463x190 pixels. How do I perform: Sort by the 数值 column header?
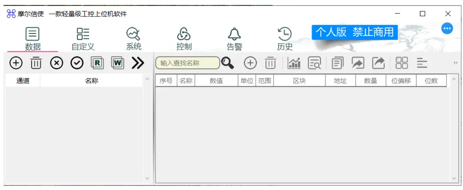pos(216,81)
